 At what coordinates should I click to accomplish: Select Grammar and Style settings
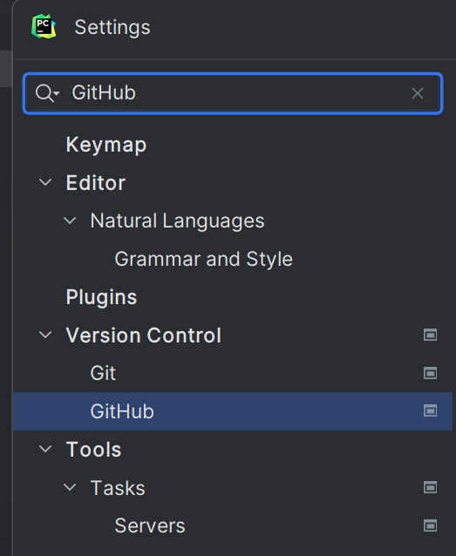point(204,259)
